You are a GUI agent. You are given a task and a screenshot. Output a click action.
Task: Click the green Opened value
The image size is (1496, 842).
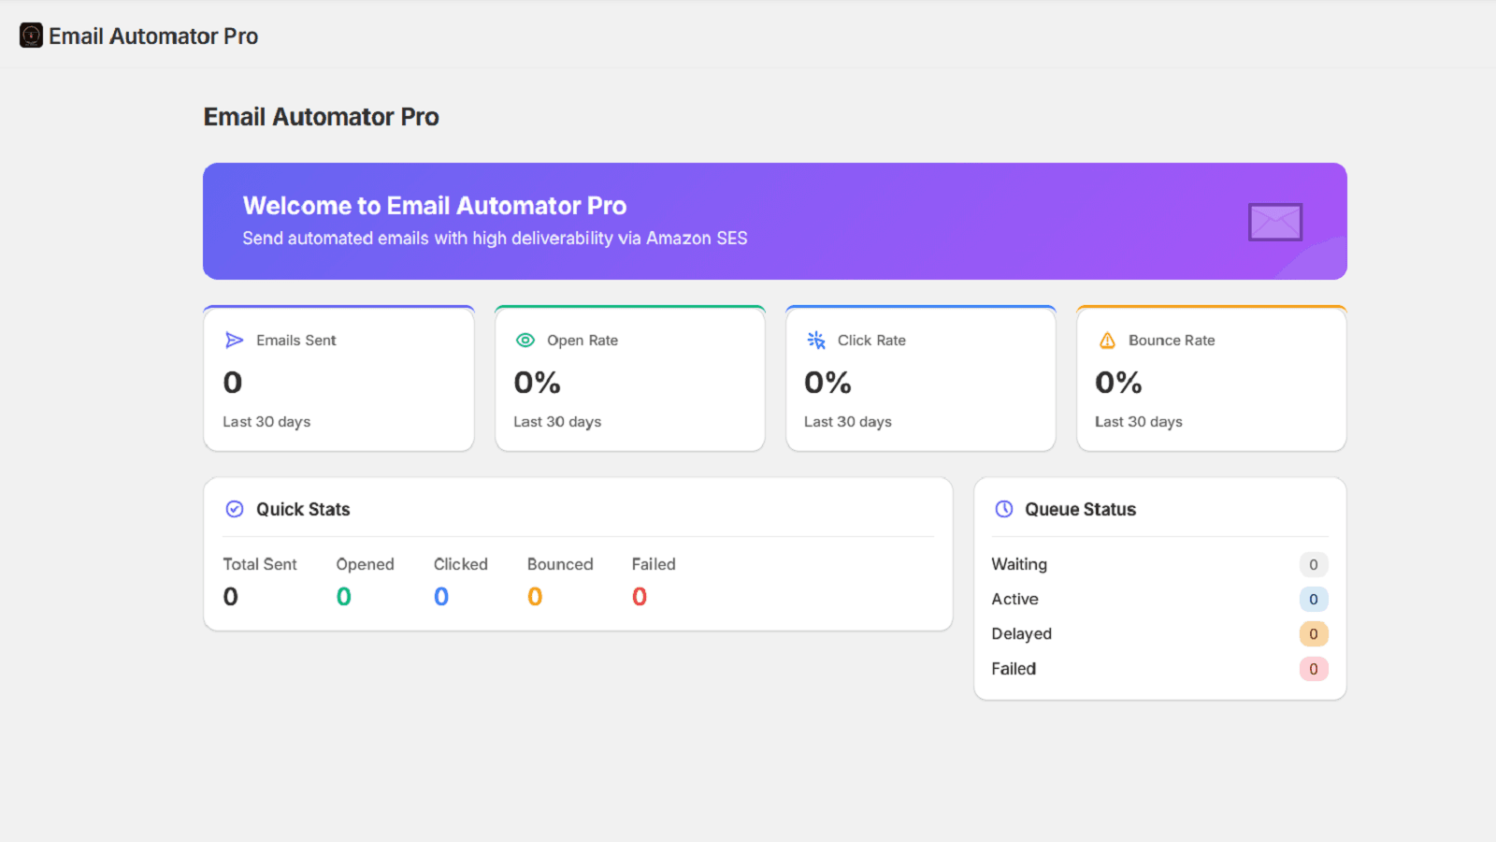click(344, 597)
